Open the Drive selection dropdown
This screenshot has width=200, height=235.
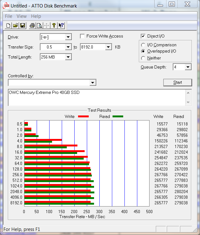pyautogui.click(x=68, y=37)
